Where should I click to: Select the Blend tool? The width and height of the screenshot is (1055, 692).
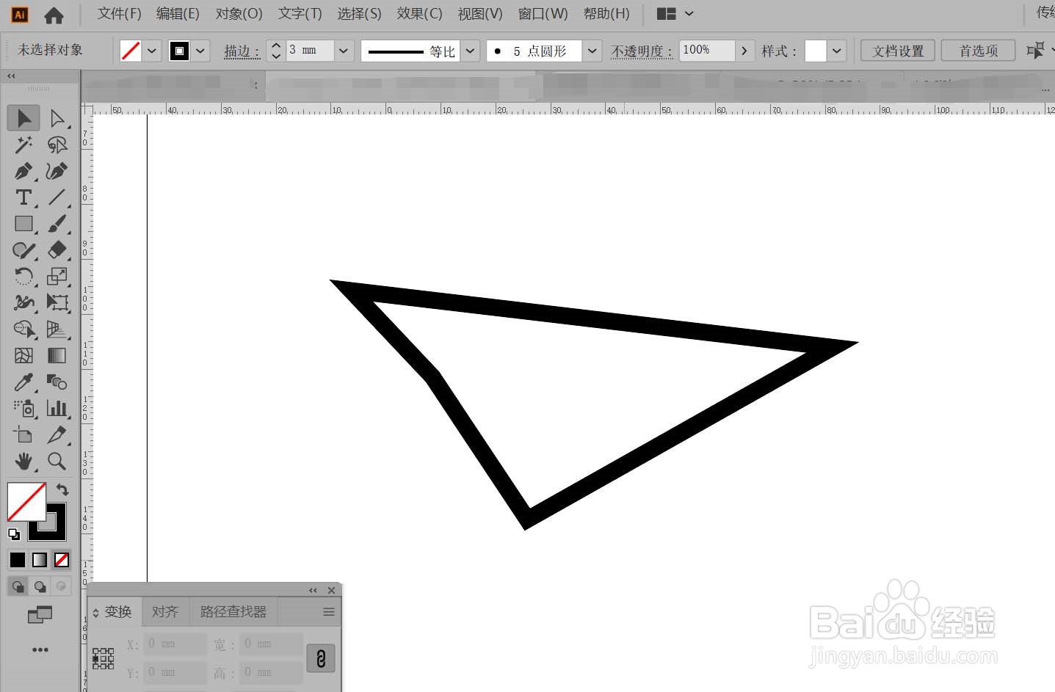[x=57, y=382]
